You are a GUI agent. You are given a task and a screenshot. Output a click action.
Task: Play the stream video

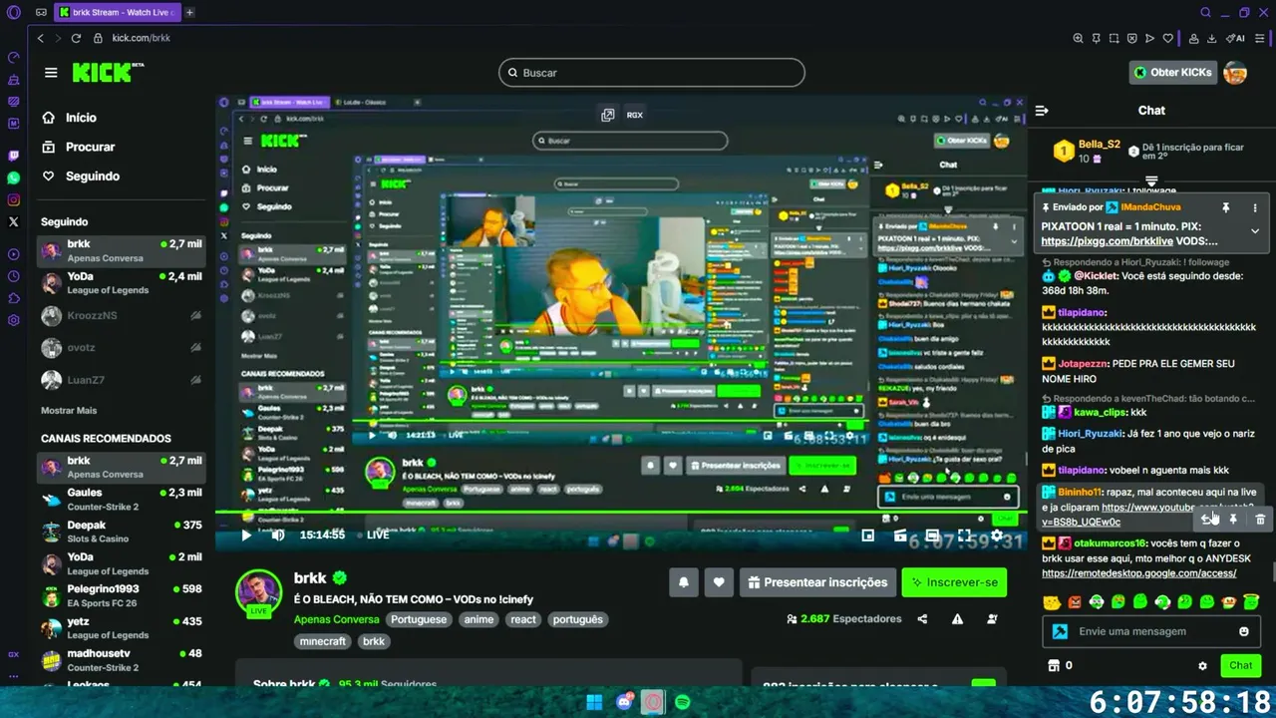(246, 536)
